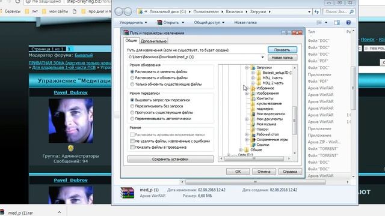Image resolution: width=385 pixels, height=216 pixels.
Task: Open the мои сайты bookmark folder
Action: pyautogui.click(x=55, y=11)
